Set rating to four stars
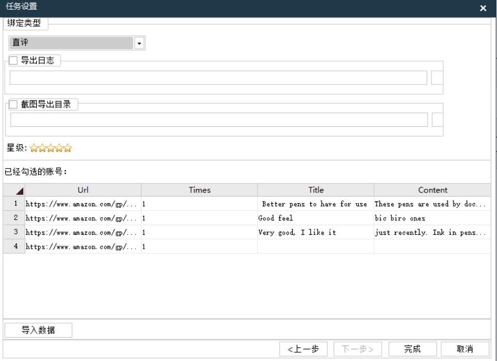 (59, 148)
